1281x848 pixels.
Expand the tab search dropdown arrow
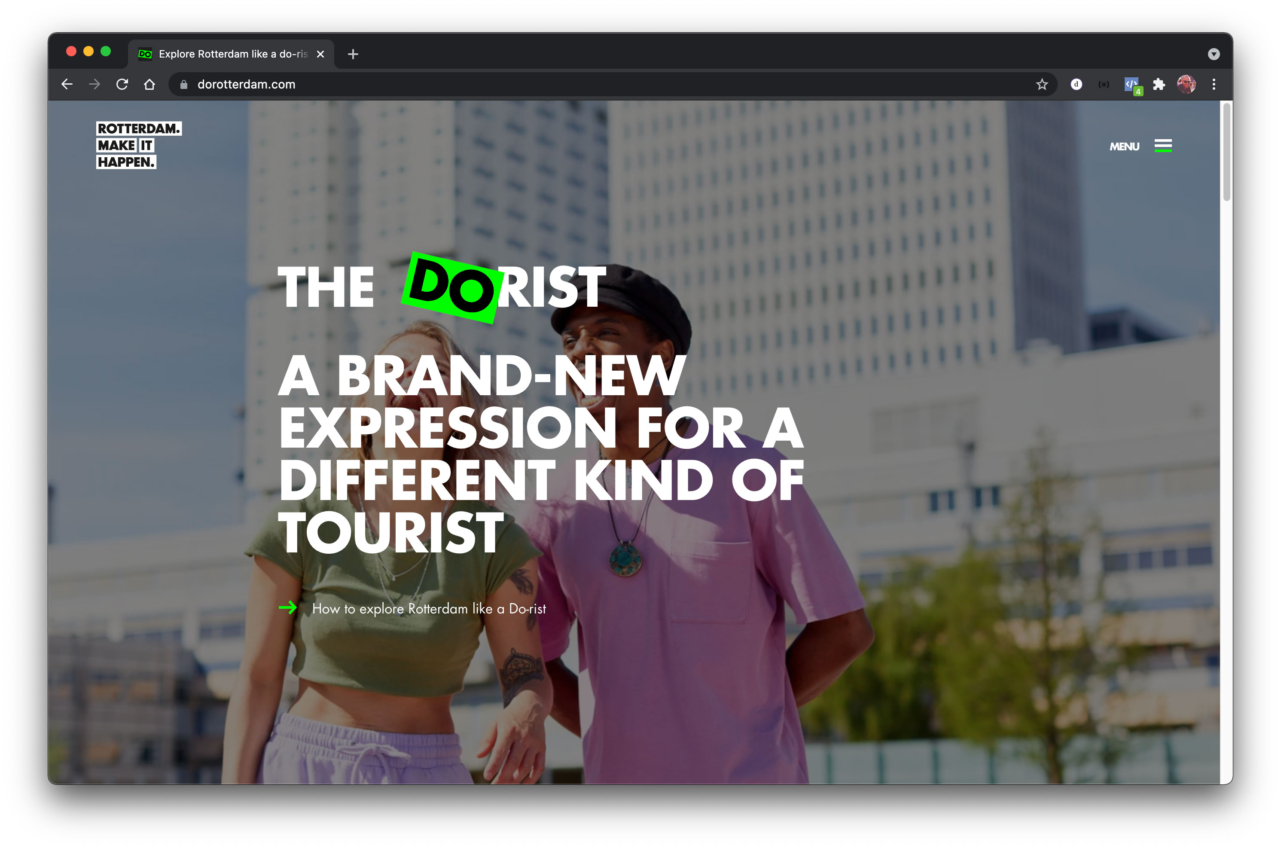[1214, 54]
